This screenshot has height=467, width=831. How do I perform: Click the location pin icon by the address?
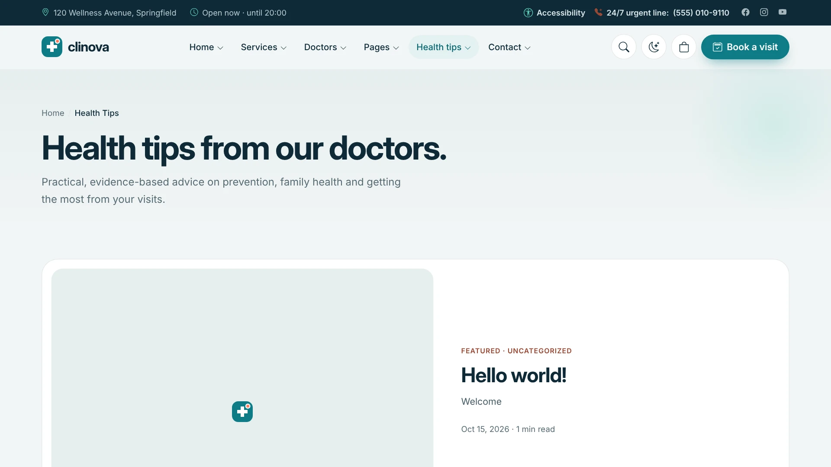click(x=45, y=12)
